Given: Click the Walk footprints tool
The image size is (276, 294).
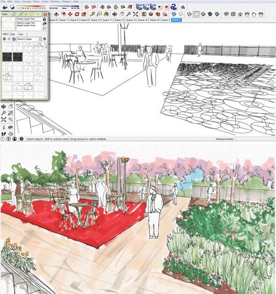Looking at the screenshot, I should 4,133.
